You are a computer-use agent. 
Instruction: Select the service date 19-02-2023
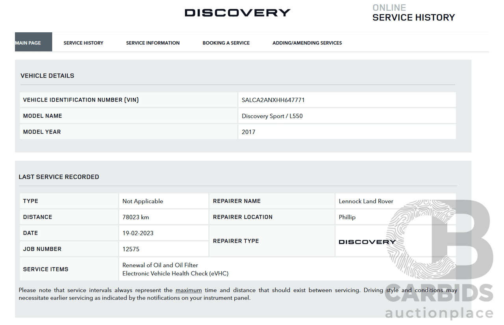pos(138,233)
